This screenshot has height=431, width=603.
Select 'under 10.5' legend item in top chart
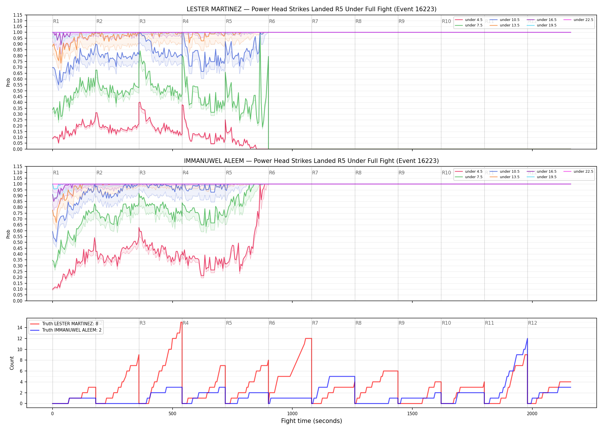505,20
